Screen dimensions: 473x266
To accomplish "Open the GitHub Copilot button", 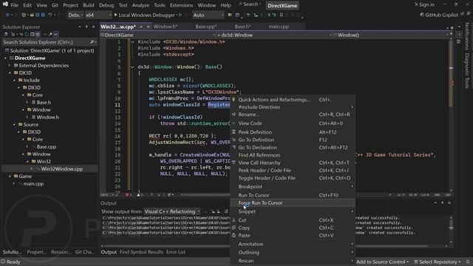I will coord(439,15).
